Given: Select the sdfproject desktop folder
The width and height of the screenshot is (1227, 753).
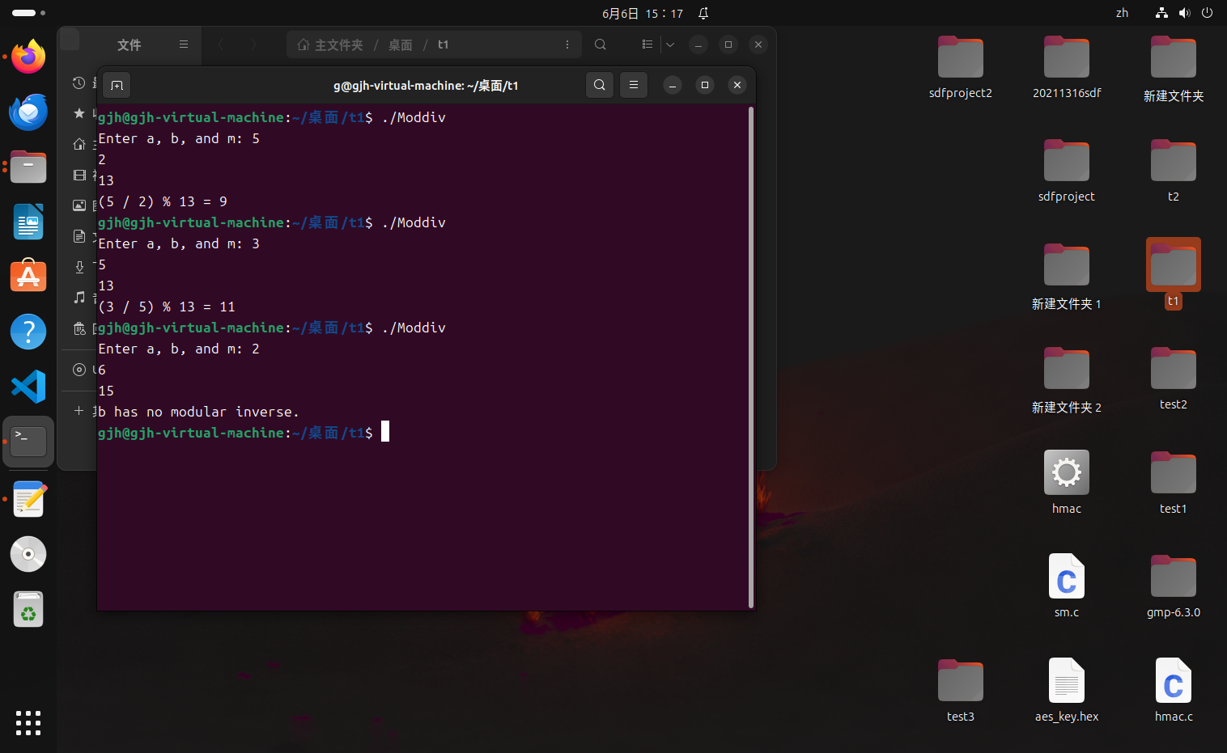Looking at the screenshot, I should 1067,171.
